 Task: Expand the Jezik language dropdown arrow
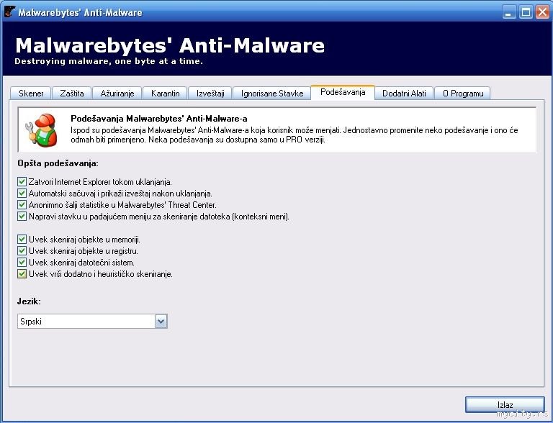[x=161, y=322]
